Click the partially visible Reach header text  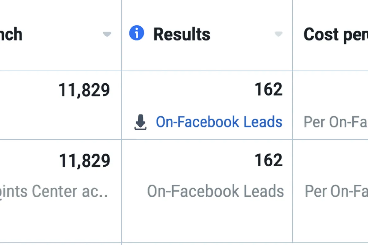tap(11, 34)
